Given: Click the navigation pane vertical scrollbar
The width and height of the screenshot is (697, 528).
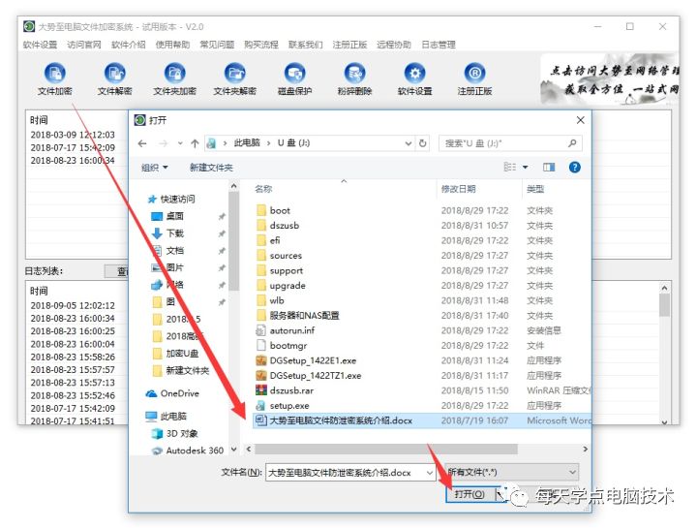Looking at the screenshot, I should pos(234,243).
